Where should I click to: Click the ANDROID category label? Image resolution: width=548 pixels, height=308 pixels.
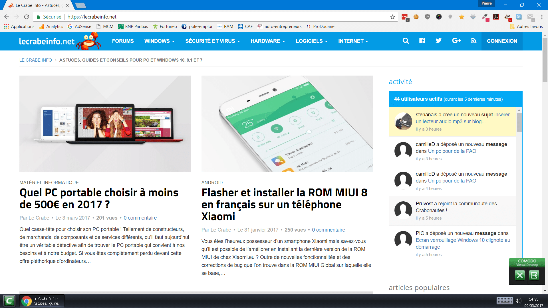pyautogui.click(x=212, y=183)
